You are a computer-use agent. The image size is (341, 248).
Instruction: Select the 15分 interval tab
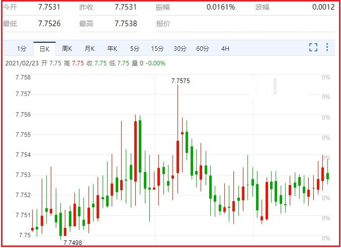tap(157, 48)
